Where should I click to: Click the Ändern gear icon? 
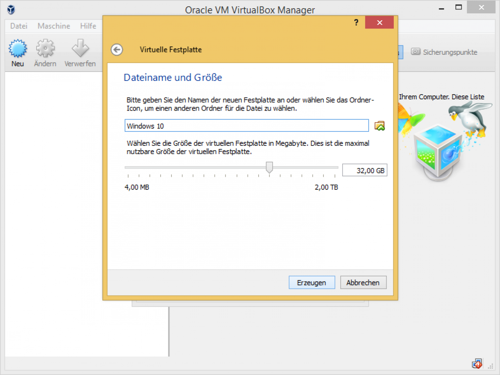[45, 48]
